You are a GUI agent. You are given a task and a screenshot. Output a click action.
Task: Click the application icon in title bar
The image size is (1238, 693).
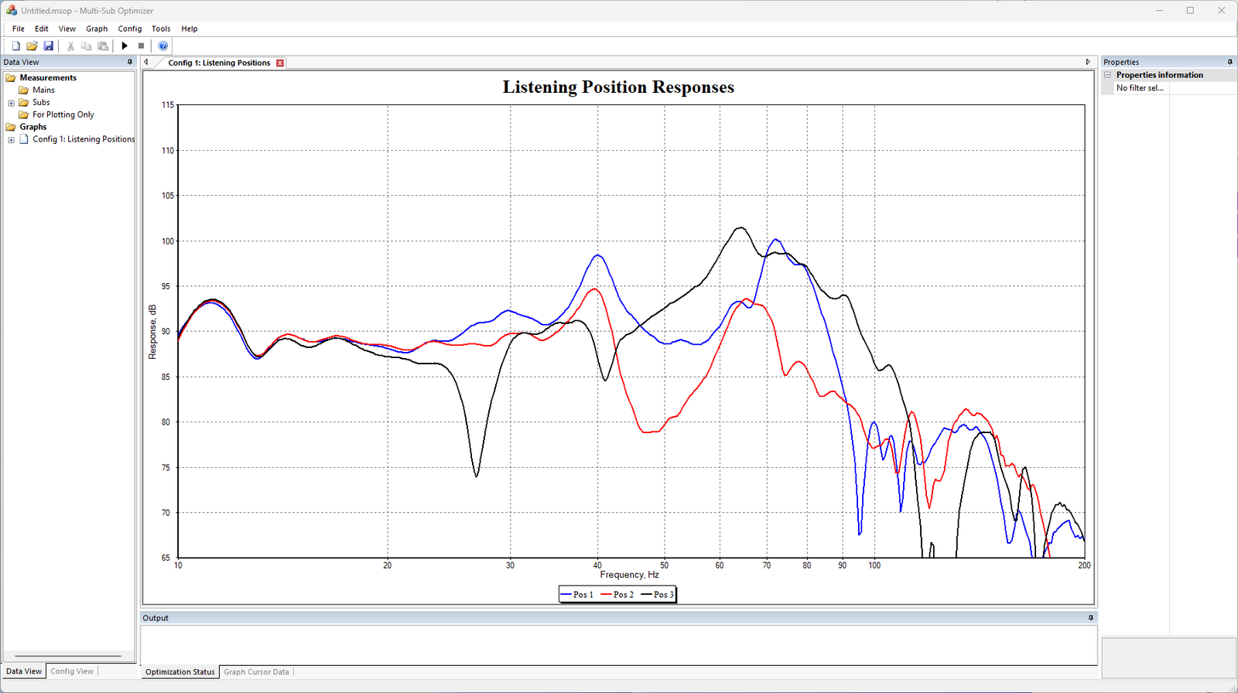coord(11,11)
